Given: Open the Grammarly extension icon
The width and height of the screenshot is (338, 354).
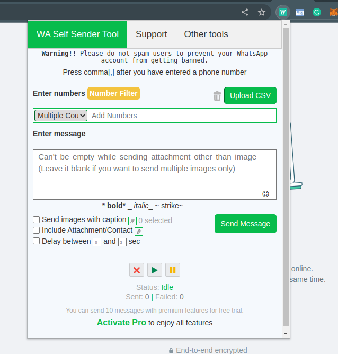Looking at the screenshot, I should pyautogui.click(x=317, y=12).
